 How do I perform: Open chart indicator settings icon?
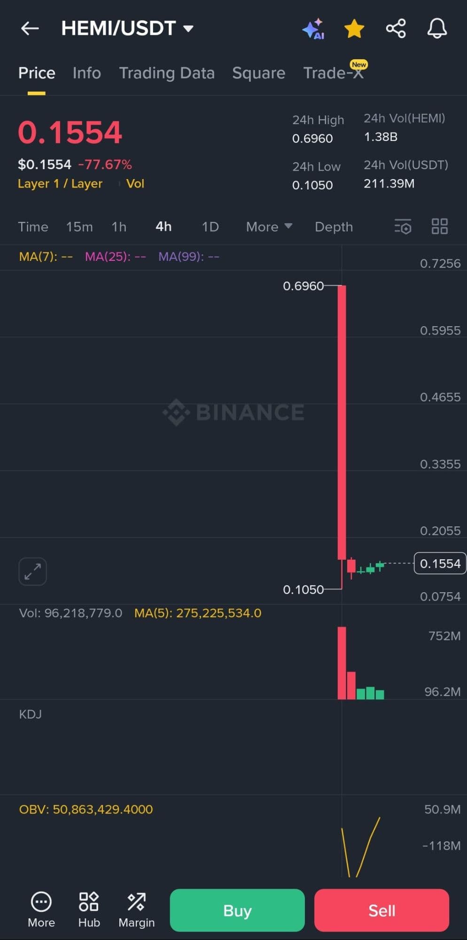tap(403, 227)
